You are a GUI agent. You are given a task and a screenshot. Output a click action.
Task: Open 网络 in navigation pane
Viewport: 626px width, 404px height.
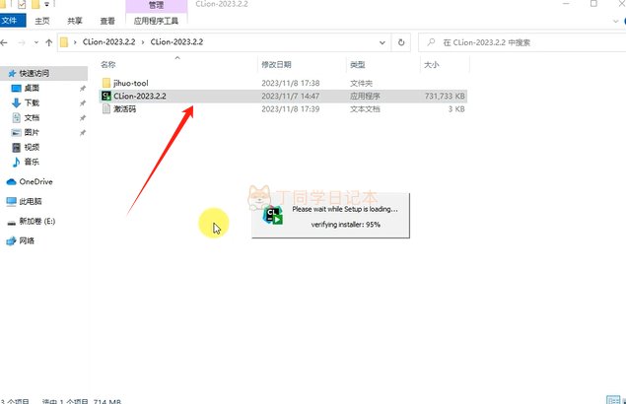(x=27, y=240)
